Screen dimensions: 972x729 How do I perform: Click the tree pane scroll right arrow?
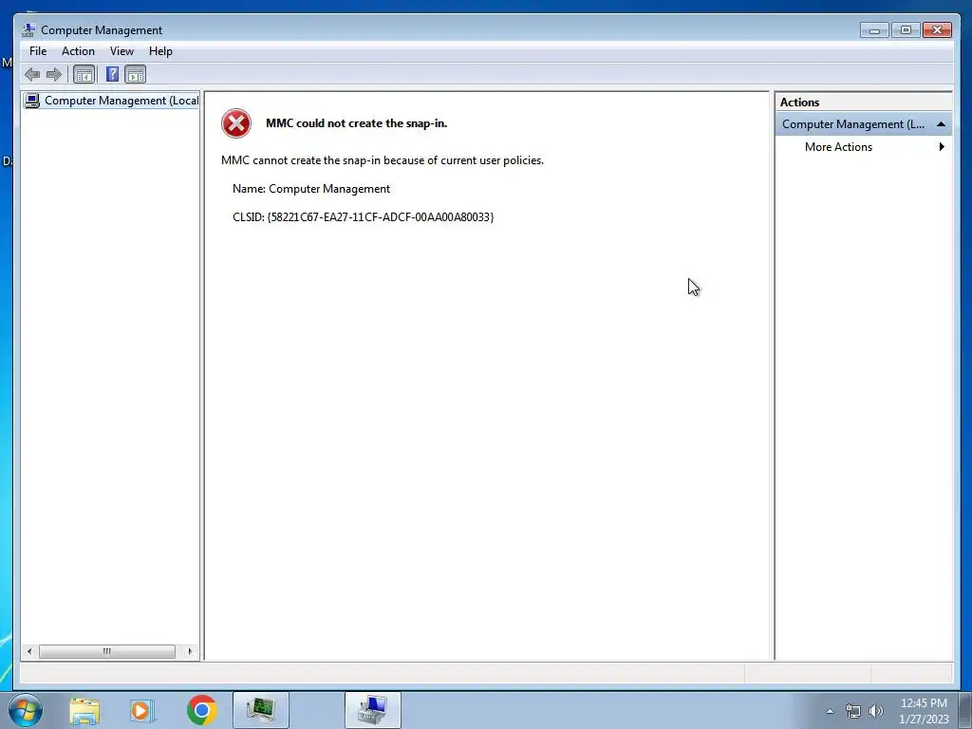click(190, 651)
